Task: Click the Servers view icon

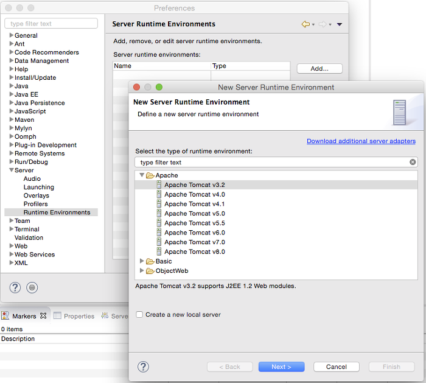Action: tap(105, 315)
